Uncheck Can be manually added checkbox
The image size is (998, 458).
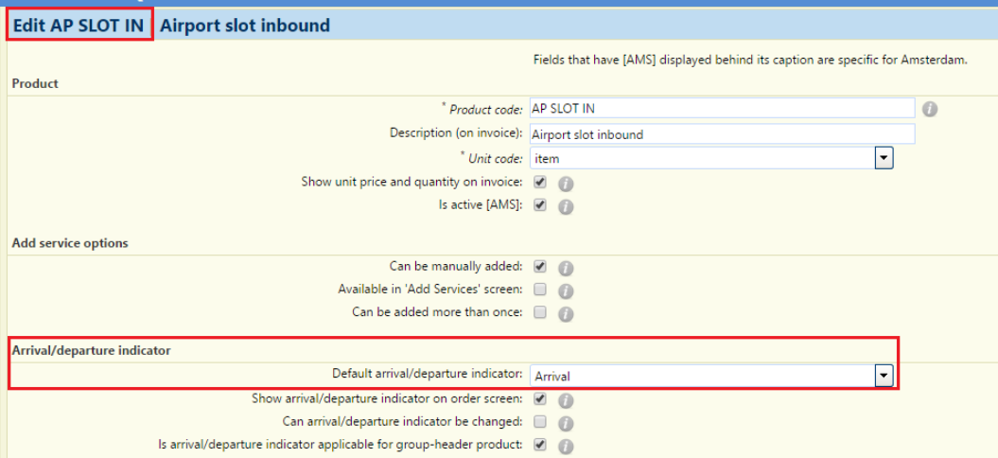tap(540, 266)
